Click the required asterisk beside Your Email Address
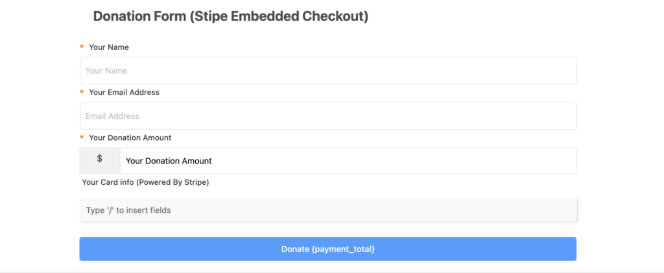This screenshot has height=273, width=664. pos(82,92)
